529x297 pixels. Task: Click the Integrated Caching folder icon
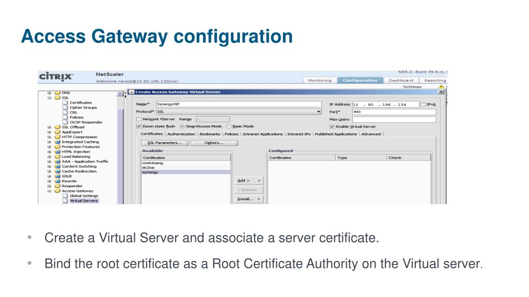(57, 142)
